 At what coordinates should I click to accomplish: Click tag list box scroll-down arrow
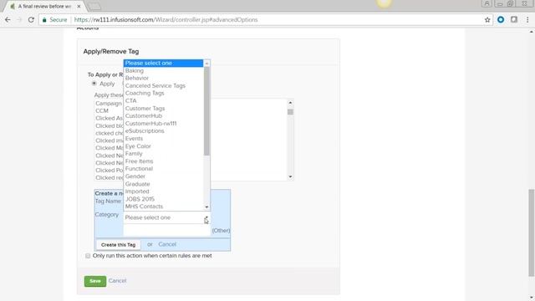(x=290, y=176)
